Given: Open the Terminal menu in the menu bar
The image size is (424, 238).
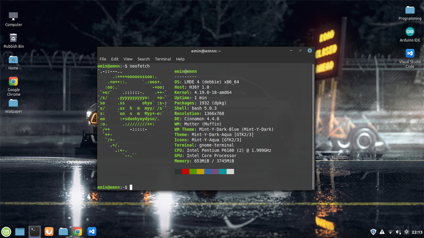Looking at the screenshot, I should (163, 59).
